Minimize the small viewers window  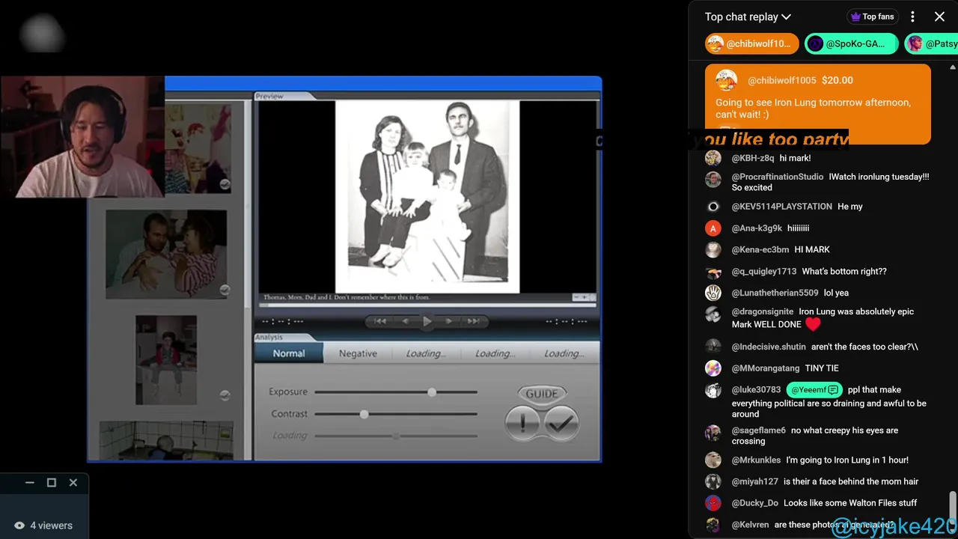pyautogui.click(x=30, y=483)
